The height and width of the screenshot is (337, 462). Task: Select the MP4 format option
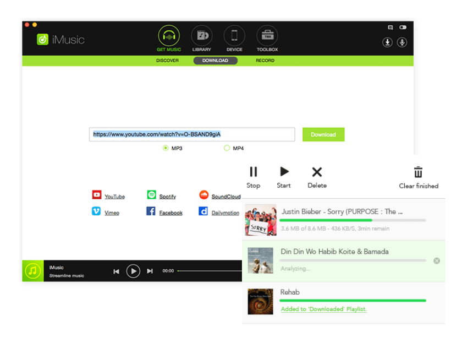(227, 148)
